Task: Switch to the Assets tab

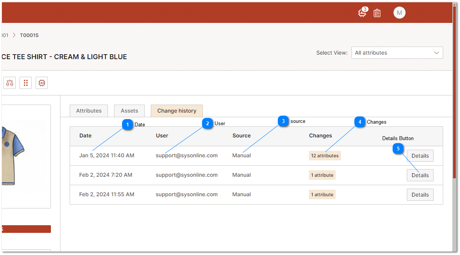Action: point(129,111)
